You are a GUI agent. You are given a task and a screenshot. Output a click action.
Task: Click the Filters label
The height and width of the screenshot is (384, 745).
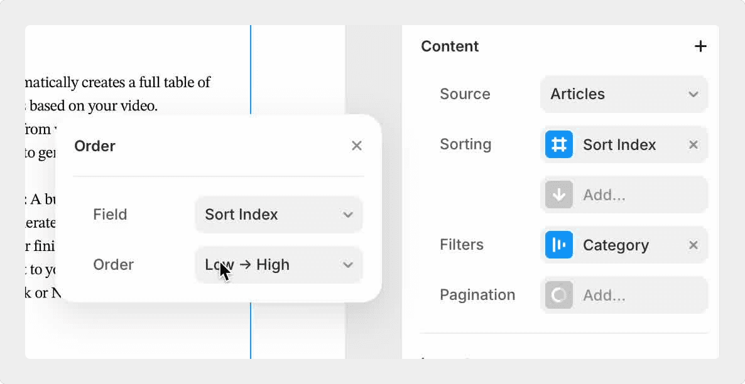[x=462, y=245]
